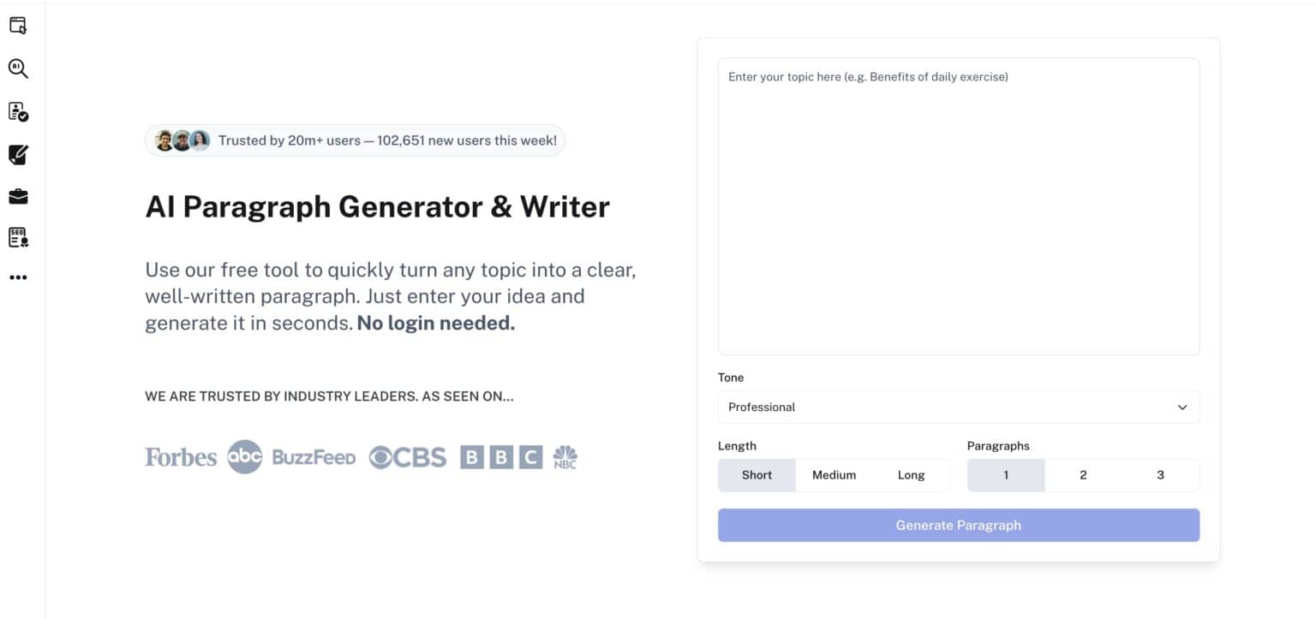The height and width of the screenshot is (619, 1316).
Task: Choose 2 paragraphs
Action: 1083,474
